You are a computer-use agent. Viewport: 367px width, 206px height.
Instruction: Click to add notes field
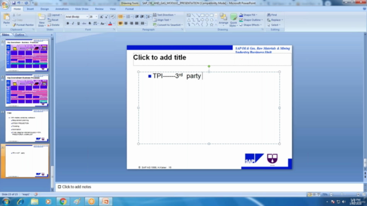209,187
